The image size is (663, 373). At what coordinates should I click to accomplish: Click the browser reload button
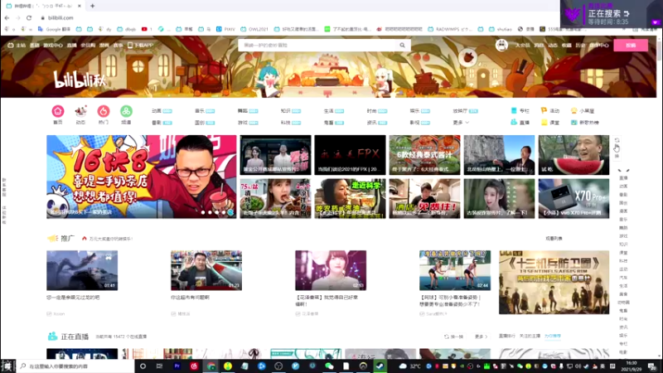coord(29,17)
